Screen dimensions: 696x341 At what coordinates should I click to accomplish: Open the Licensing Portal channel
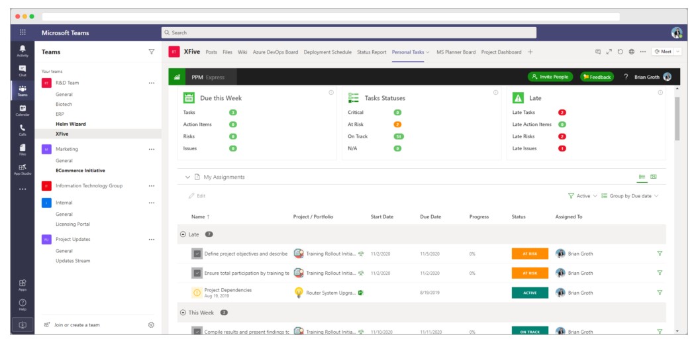coord(73,224)
